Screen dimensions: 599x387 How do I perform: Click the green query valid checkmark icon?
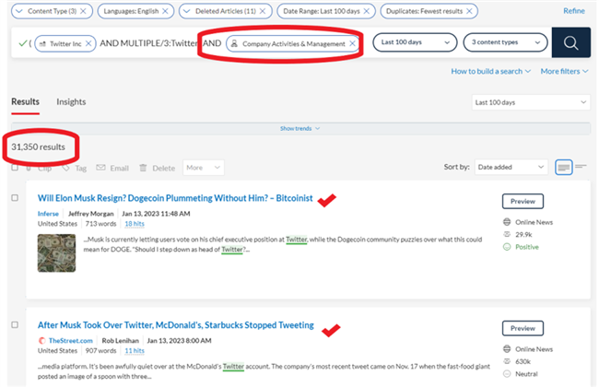click(22, 43)
